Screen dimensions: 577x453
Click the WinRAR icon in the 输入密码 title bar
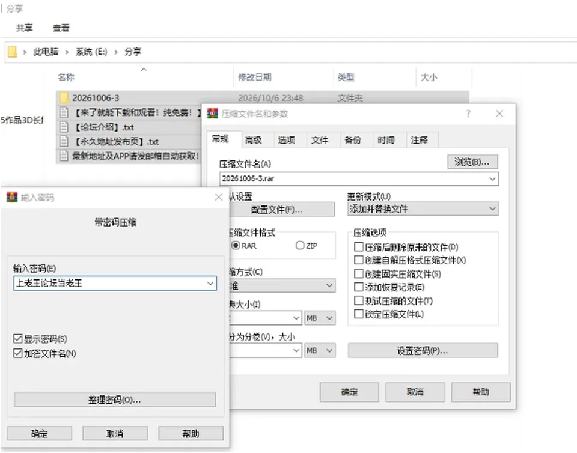[x=12, y=198]
